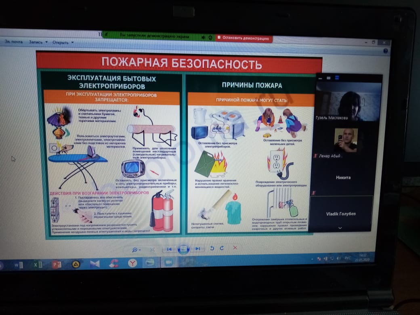Select the Vladik Голубев participant tile
Screen dimensions: 420x315
tap(341, 214)
